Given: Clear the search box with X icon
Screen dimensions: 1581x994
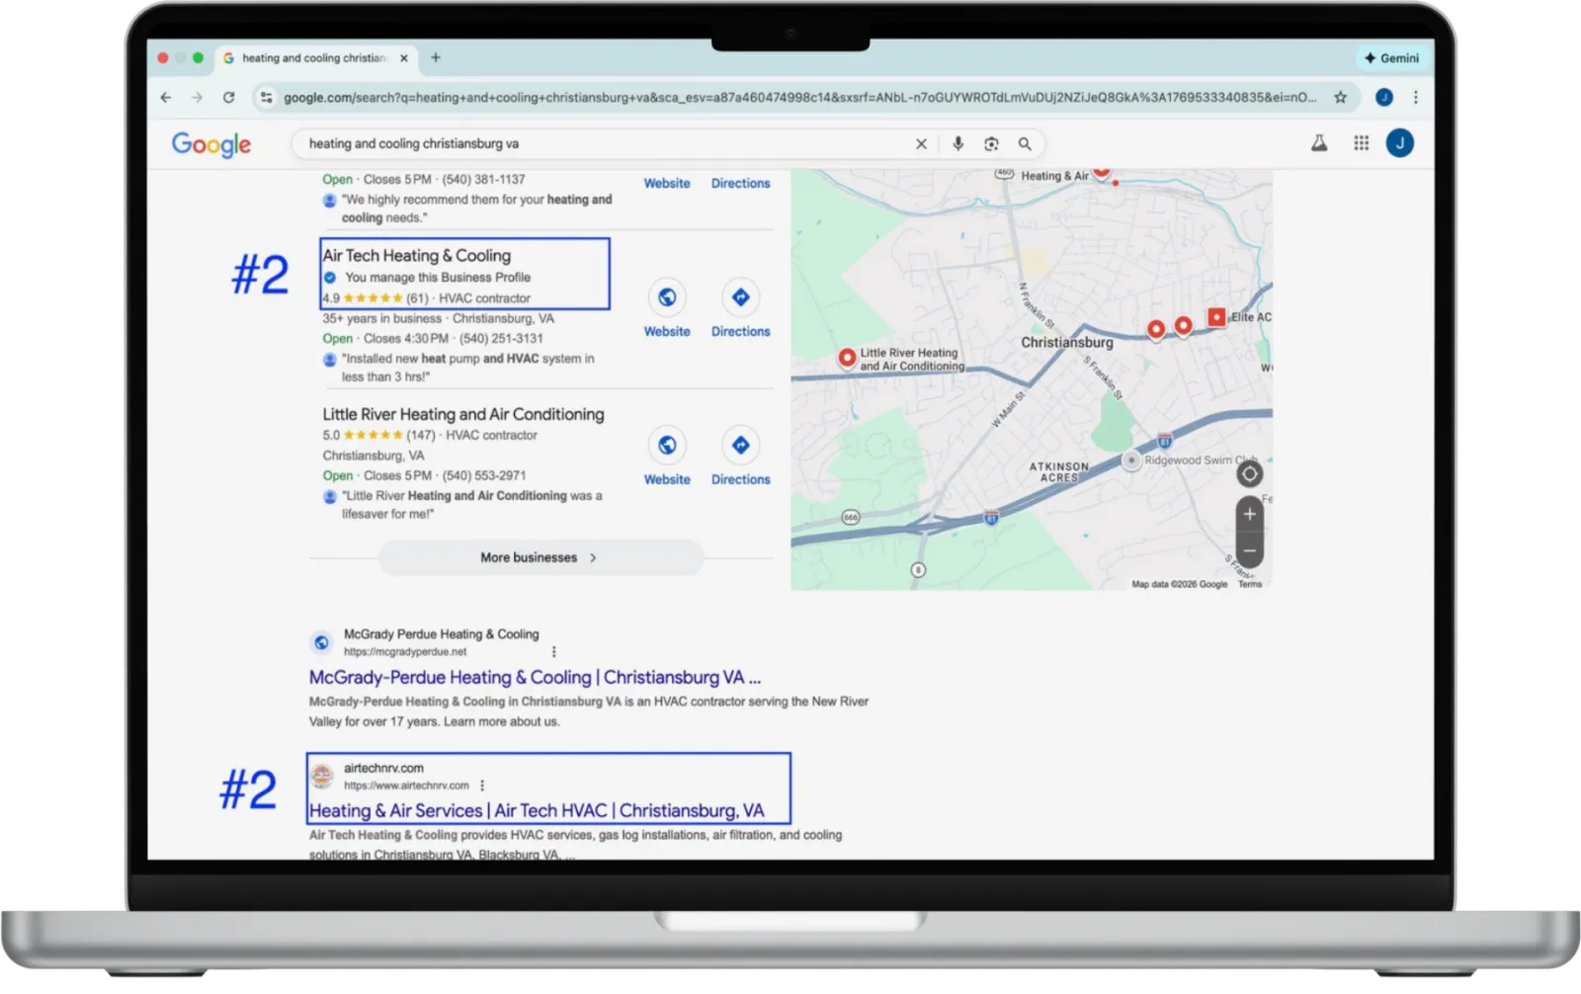Looking at the screenshot, I should 921,144.
